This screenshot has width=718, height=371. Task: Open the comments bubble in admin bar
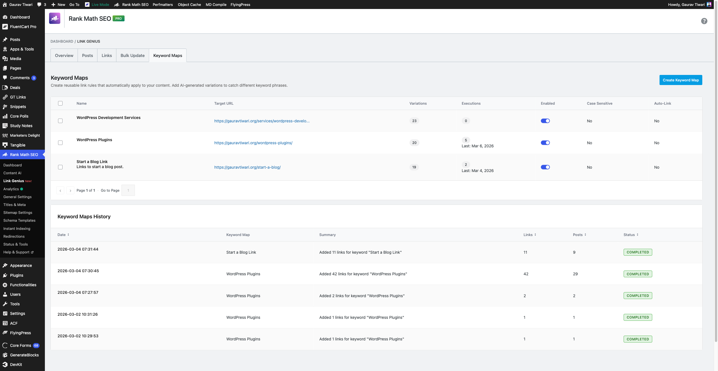click(39, 4)
